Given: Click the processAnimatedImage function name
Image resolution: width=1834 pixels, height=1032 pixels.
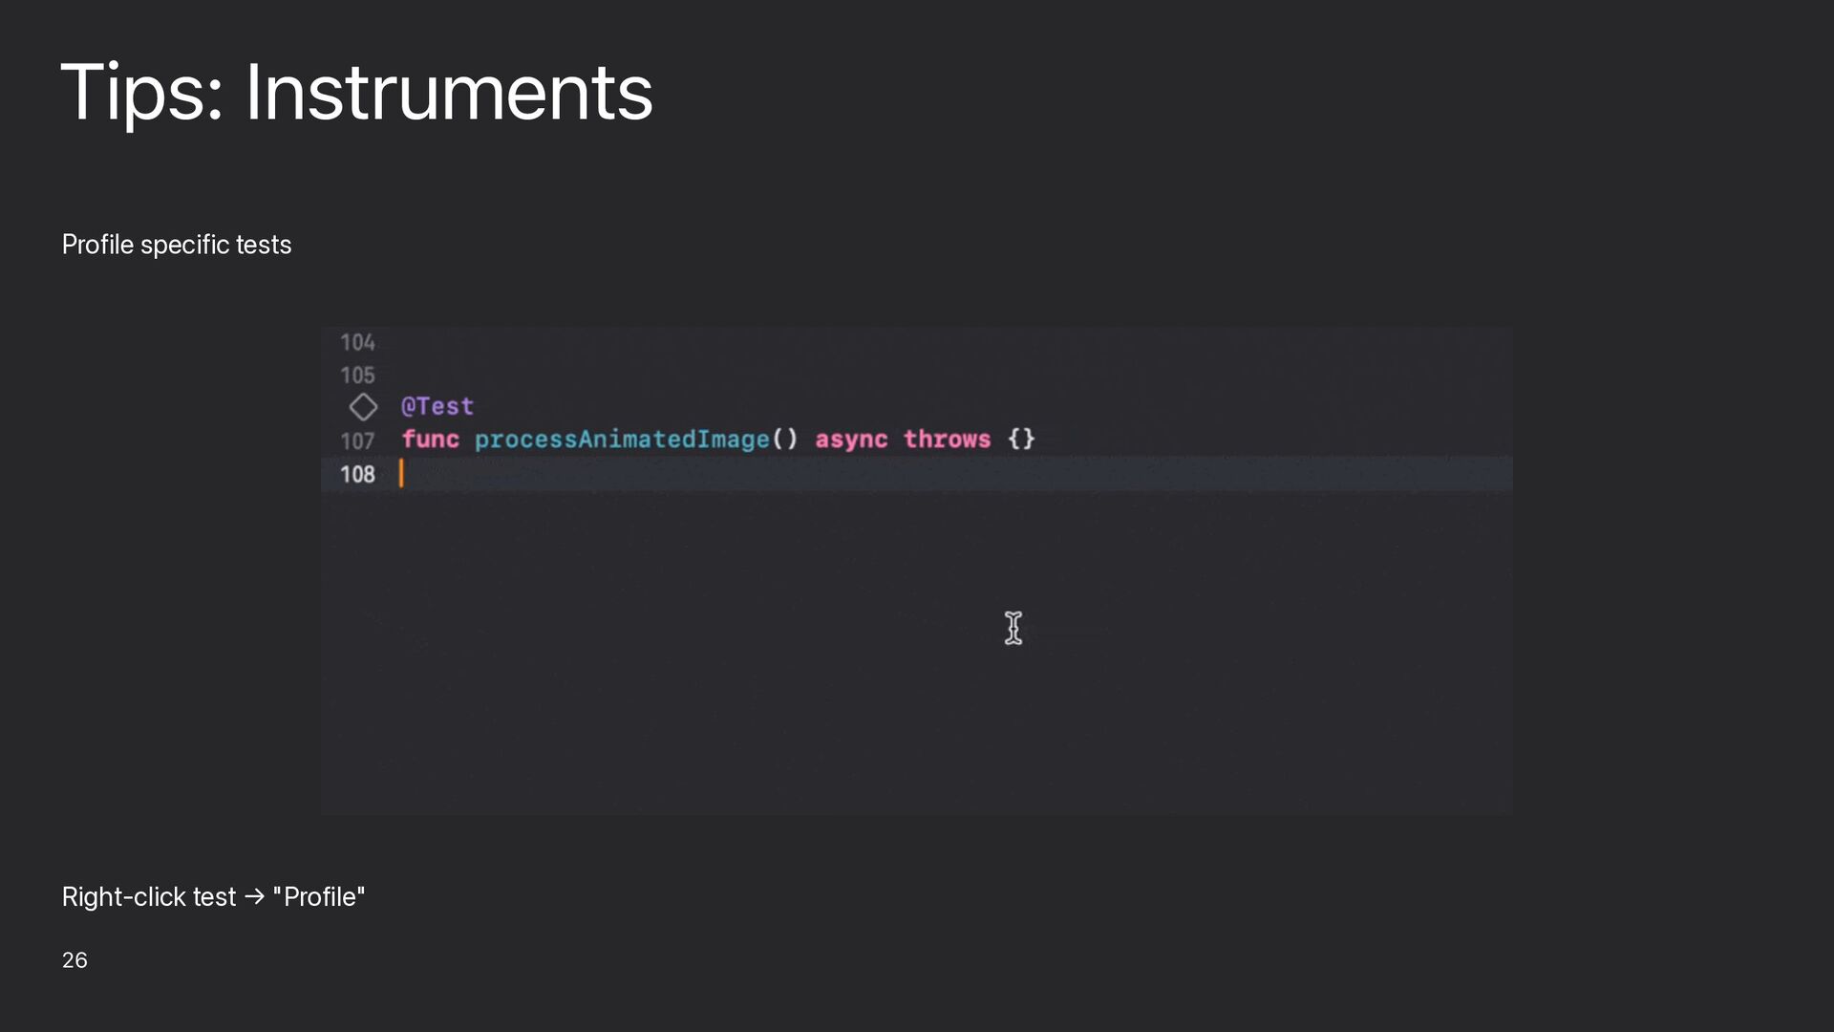Looking at the screenshot, I should (622, 440).
